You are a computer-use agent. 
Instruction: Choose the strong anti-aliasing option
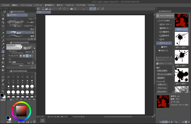pyautogui.click(x=30, y=56)
